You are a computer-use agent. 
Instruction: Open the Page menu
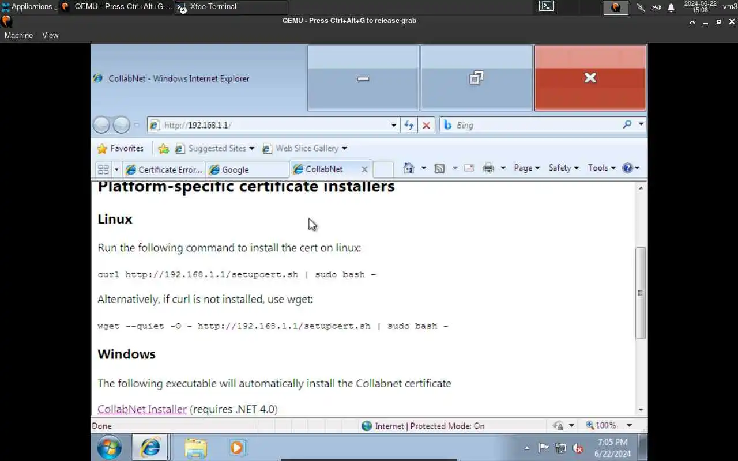point(526,168)
